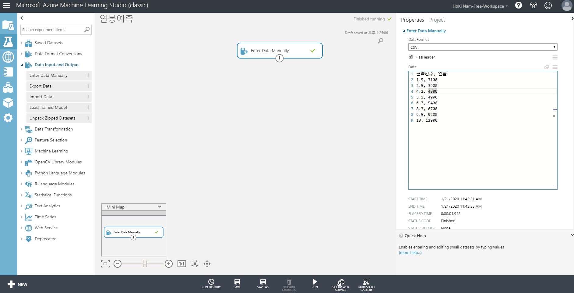Select the Experiments flask icon in sidebar
Image resolution: width=574 pixels, height=293 pixels.
9,42
